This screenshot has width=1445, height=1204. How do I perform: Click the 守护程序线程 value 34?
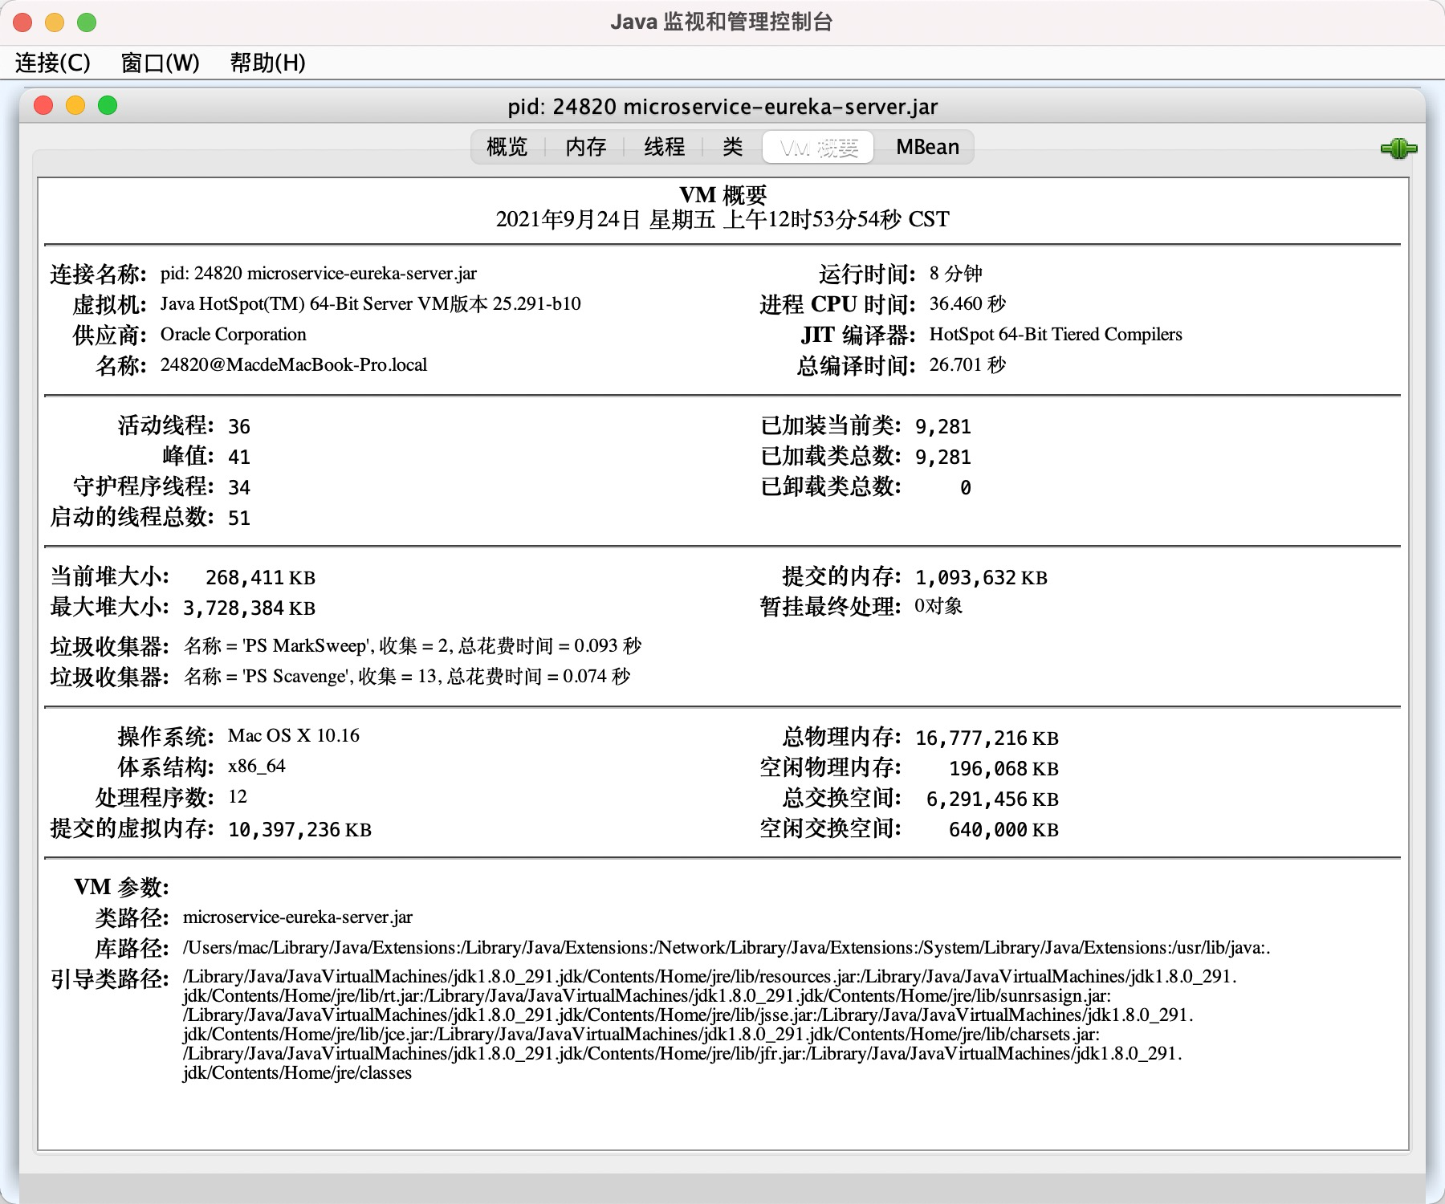239,487
